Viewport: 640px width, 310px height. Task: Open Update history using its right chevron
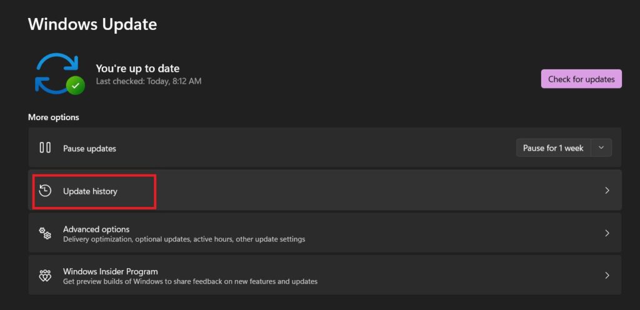[607, 191]
